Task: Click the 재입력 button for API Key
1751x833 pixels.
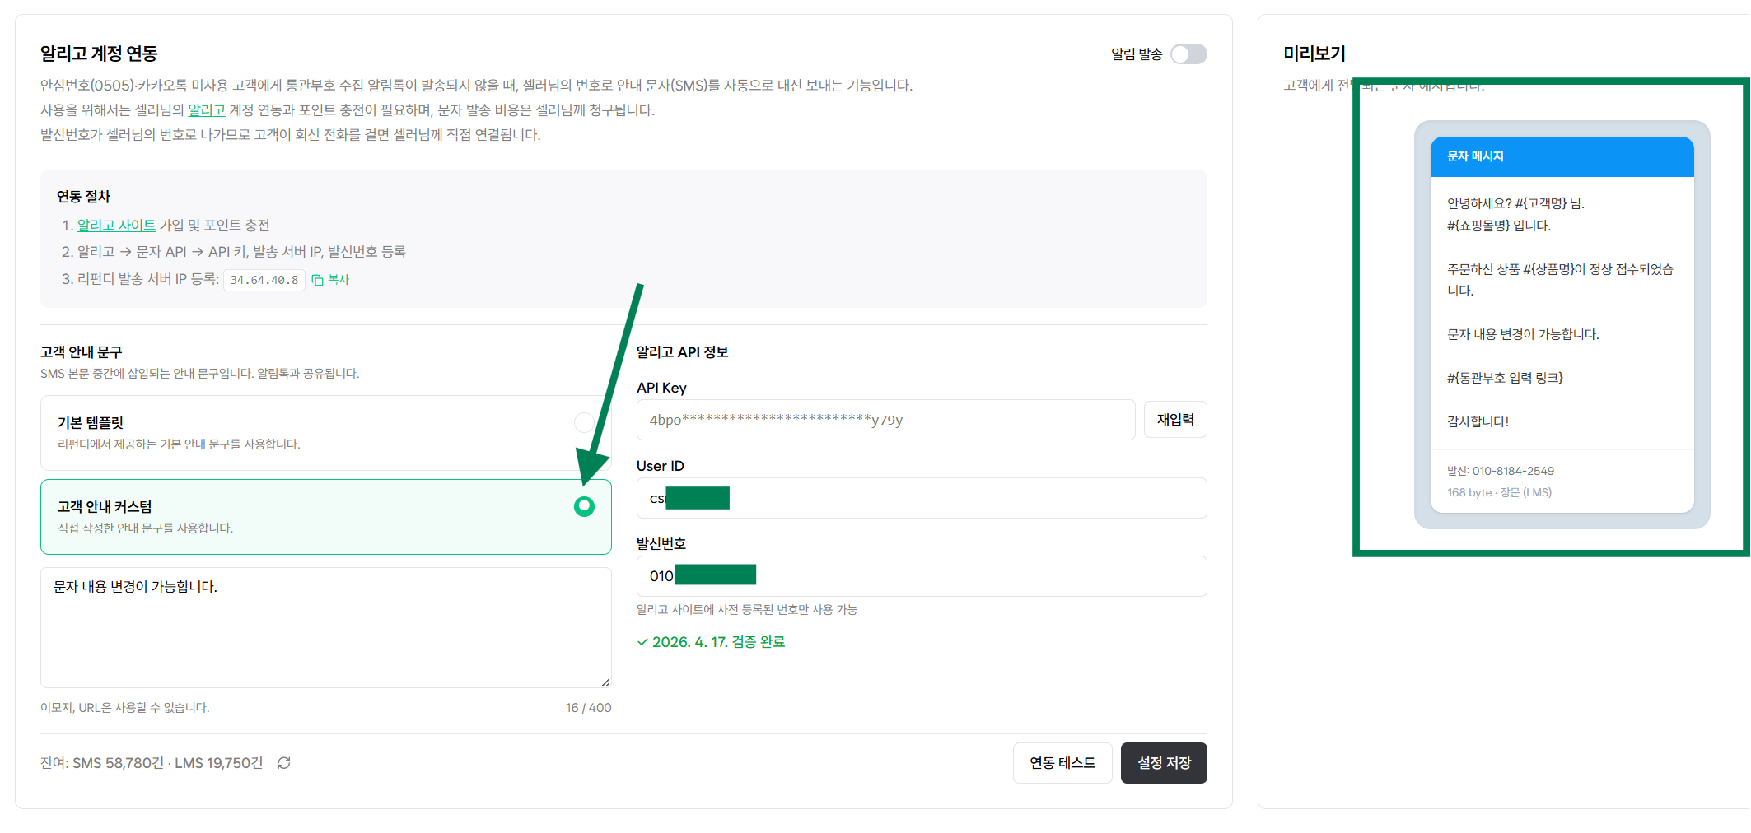Action: pyautogui.click(x=1175, y=420)
